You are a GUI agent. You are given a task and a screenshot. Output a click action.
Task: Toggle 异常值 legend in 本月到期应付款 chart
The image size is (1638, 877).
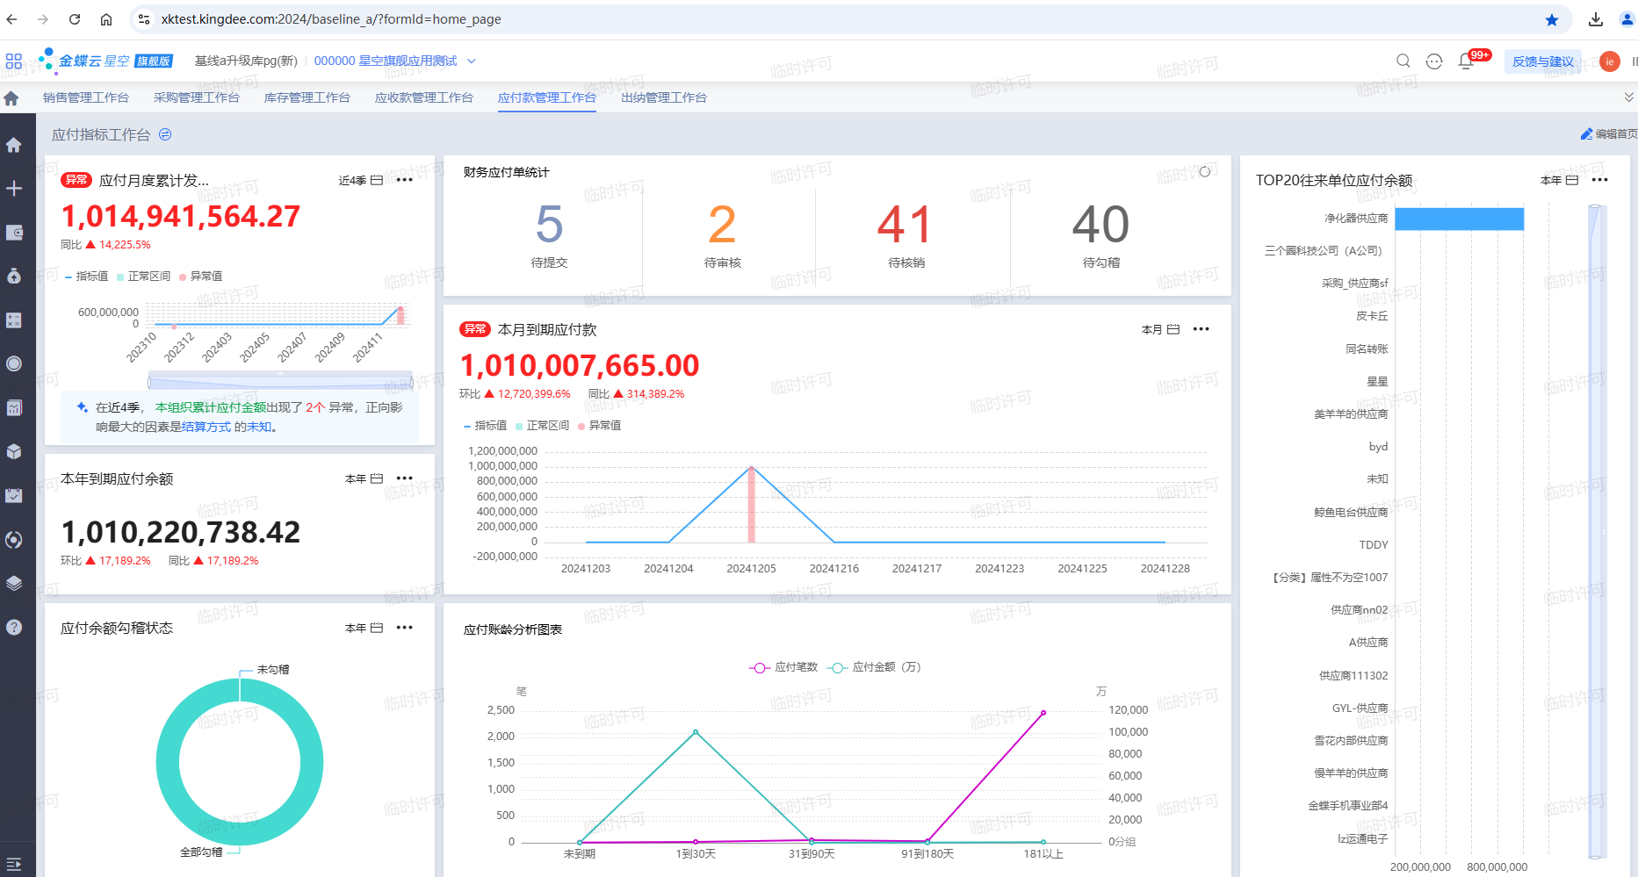pos(599,426)
